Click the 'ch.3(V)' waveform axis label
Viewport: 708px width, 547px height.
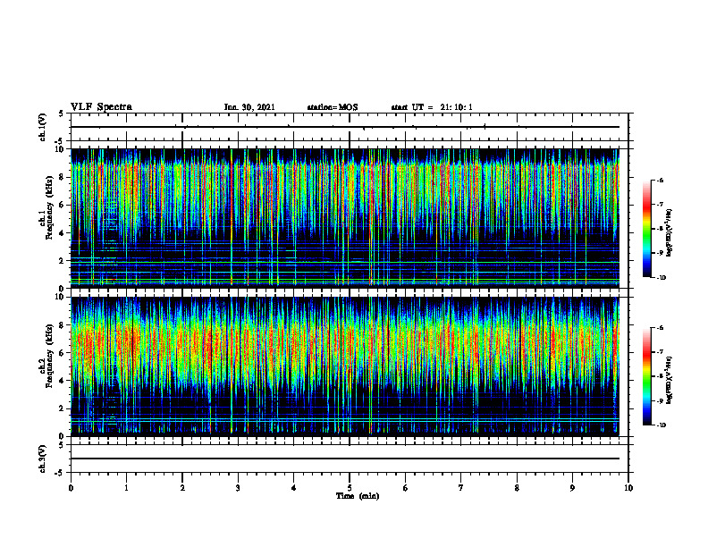click(x=43, y=459)
